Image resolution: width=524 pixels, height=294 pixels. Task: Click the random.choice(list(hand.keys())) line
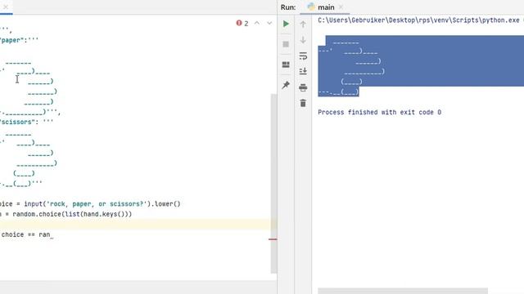pos(66,214)
